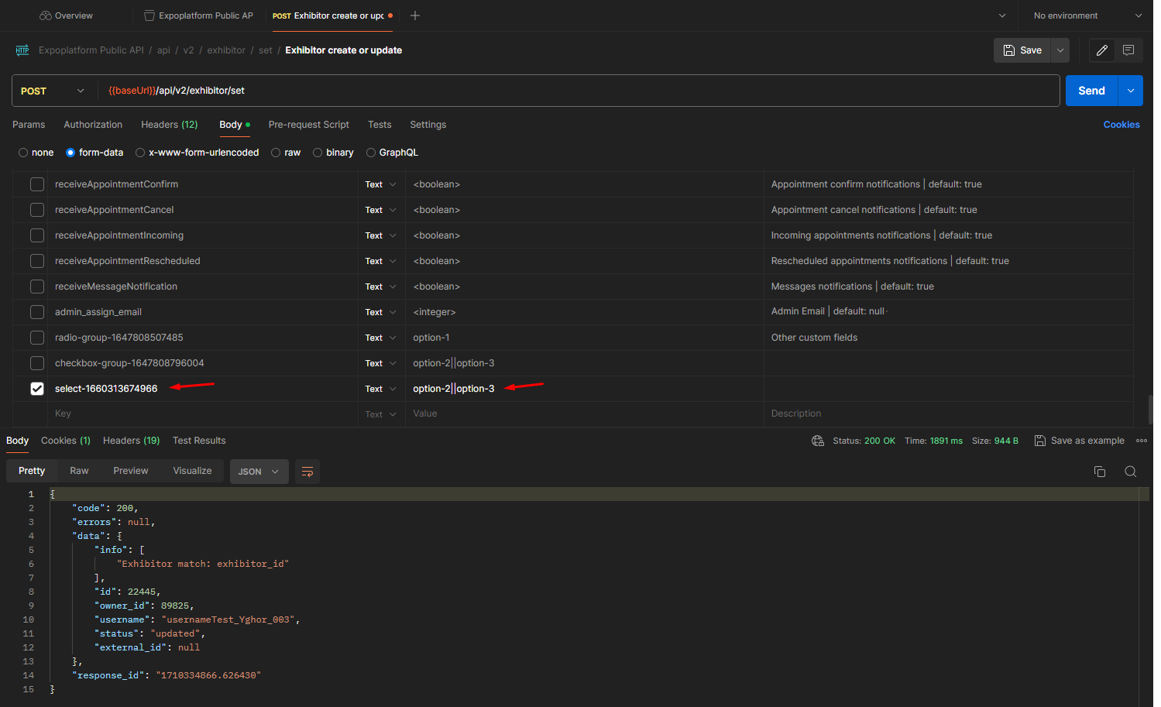The image size is (1161, 707).
Task: Click the globe network icon beside Status
Action: tap(818, 440)
